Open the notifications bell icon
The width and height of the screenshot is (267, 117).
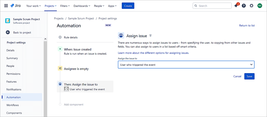pyautogui.click(x=236, y=6)
